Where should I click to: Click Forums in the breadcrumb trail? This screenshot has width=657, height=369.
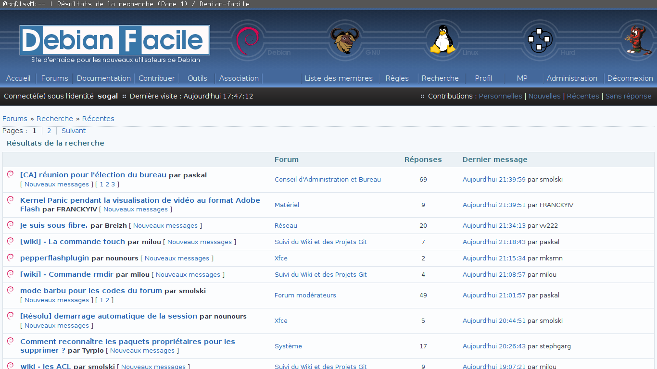[15, 119]
